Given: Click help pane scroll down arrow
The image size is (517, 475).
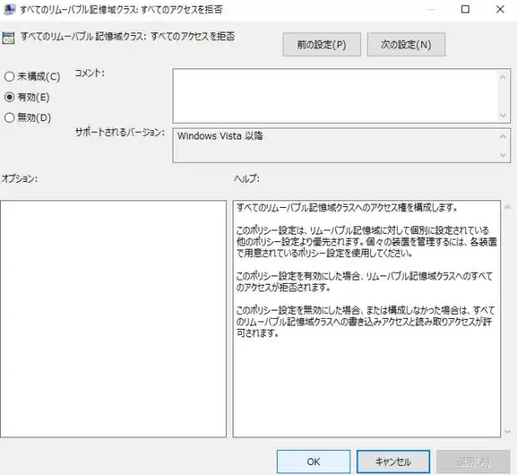Looking at the screenshot, I should (x=508, y=431).
